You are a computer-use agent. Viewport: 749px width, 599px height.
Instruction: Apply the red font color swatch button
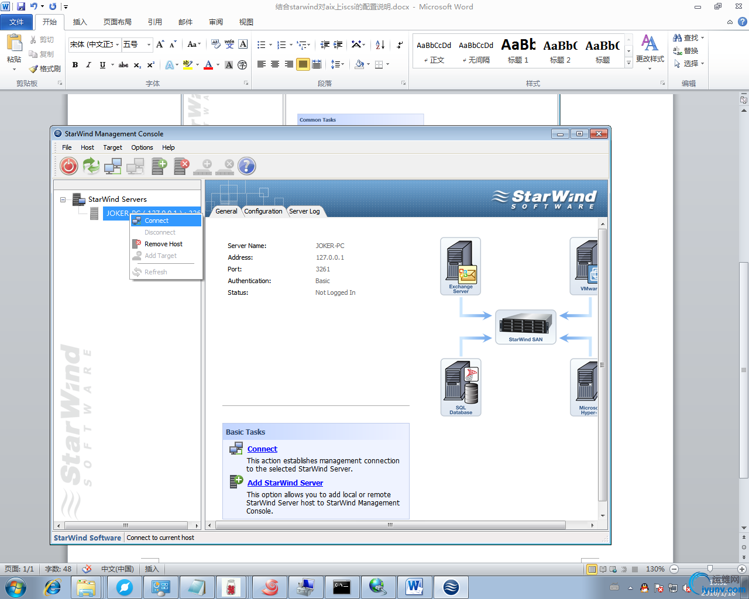click(x=208, y=65)
